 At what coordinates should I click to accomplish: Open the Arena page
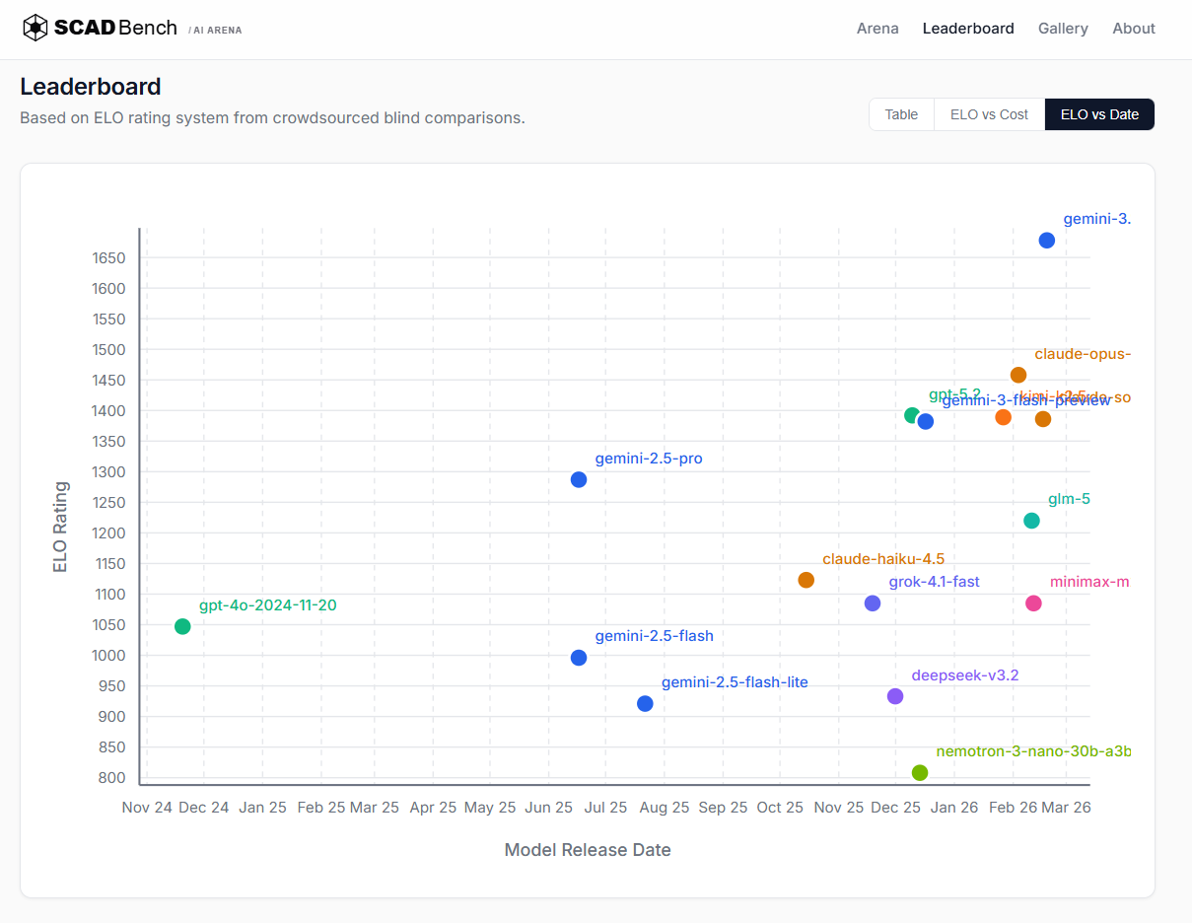point(877,29)
